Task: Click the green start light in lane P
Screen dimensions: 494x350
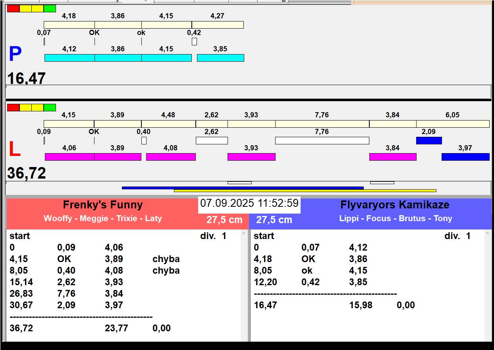Action: pos(50,9)
